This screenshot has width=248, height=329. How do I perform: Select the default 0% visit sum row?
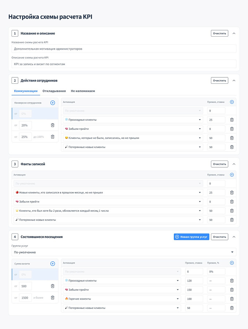point(35,275)
